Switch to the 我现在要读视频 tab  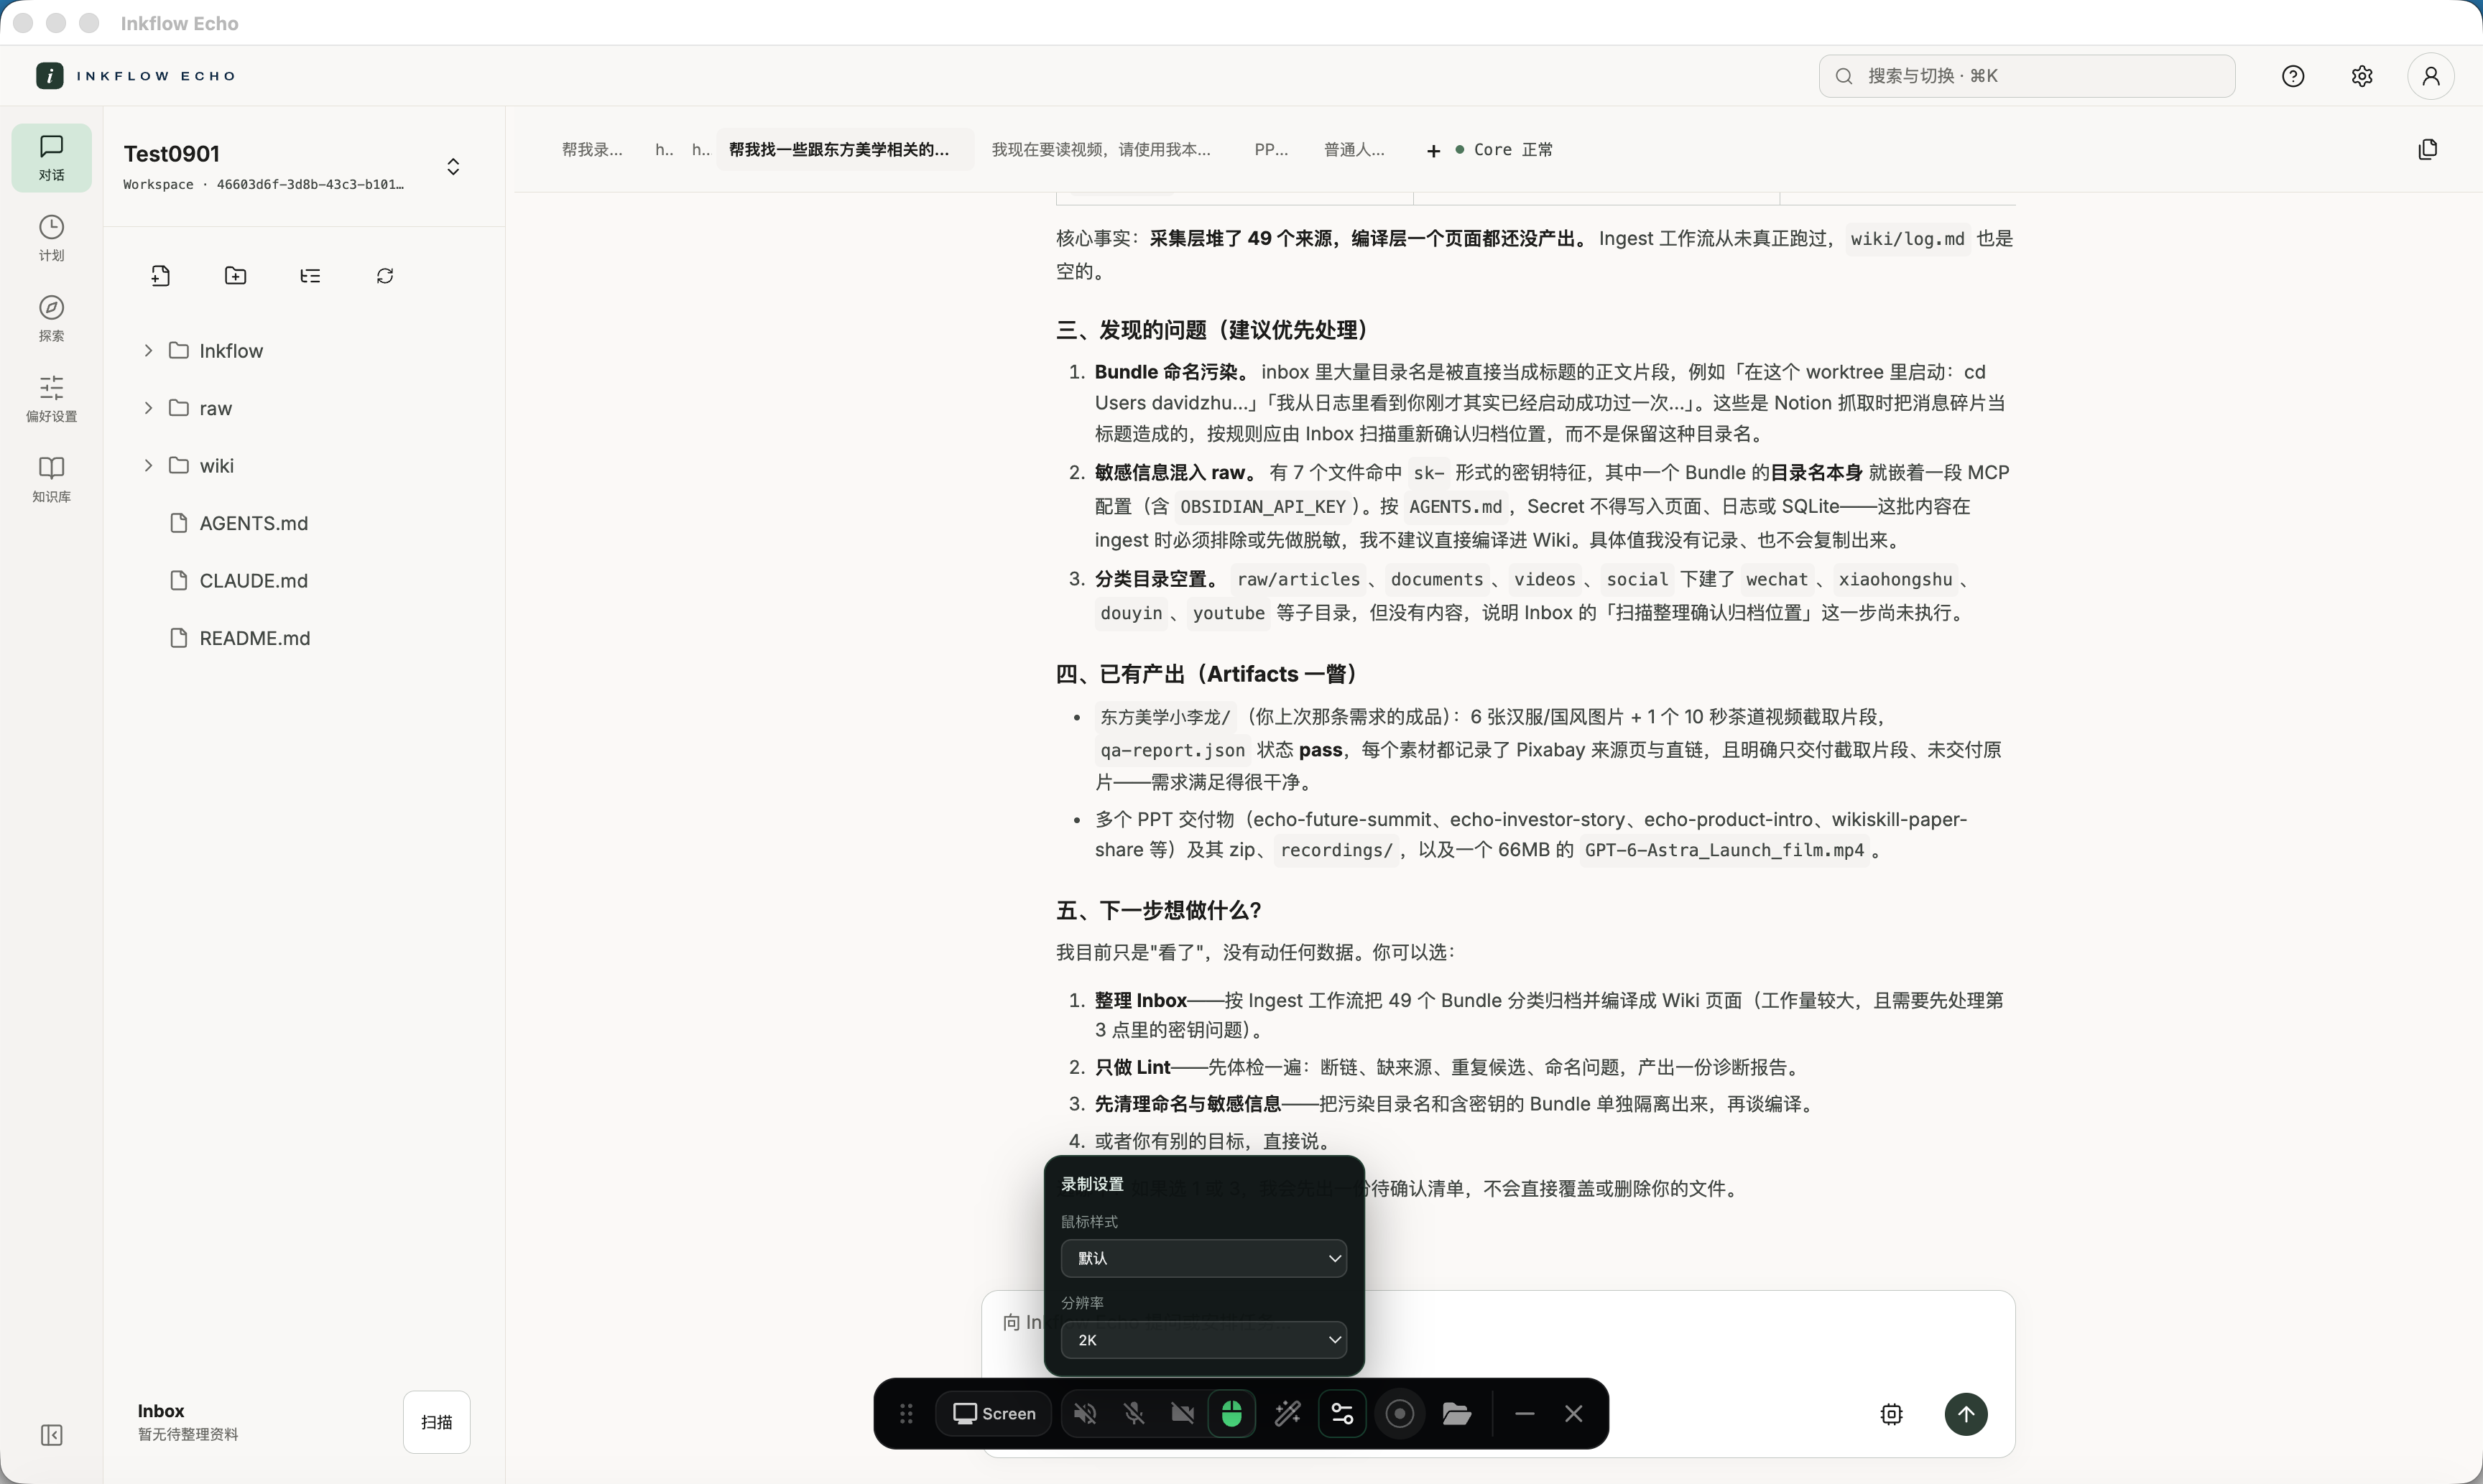(x=1101, y=150)
